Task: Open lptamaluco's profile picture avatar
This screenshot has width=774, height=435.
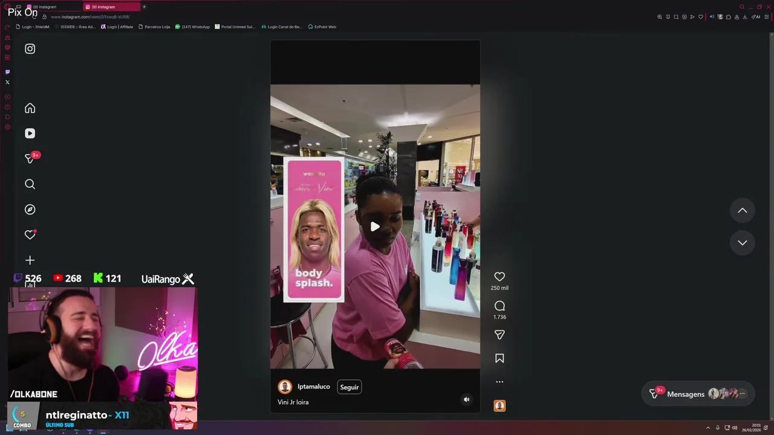Action: tap(285, 387)
